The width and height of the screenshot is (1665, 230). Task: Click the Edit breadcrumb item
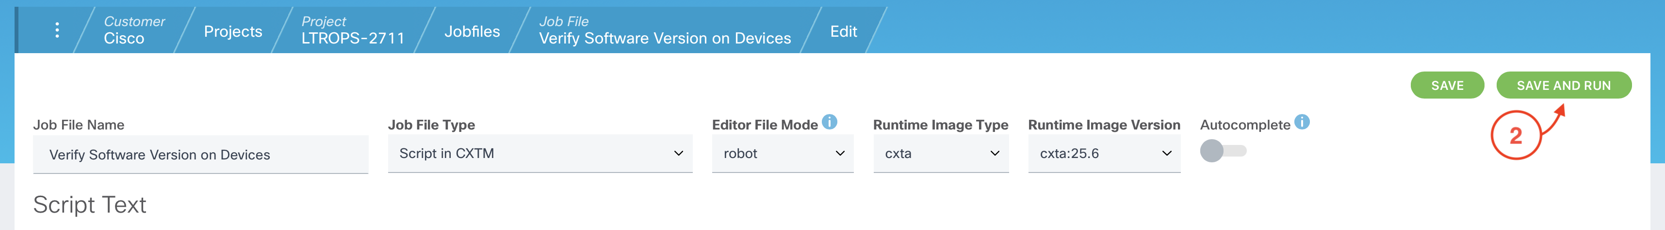point(843,31)
